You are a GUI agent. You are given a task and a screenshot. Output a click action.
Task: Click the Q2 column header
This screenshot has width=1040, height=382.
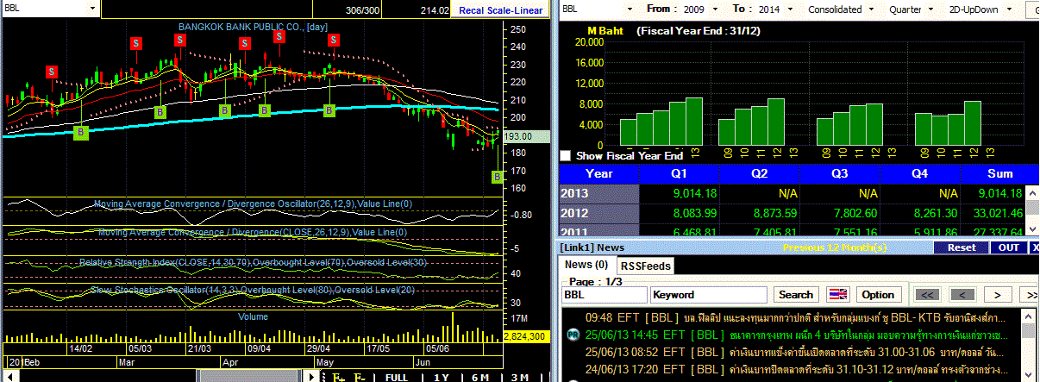(x=760, y=172)
